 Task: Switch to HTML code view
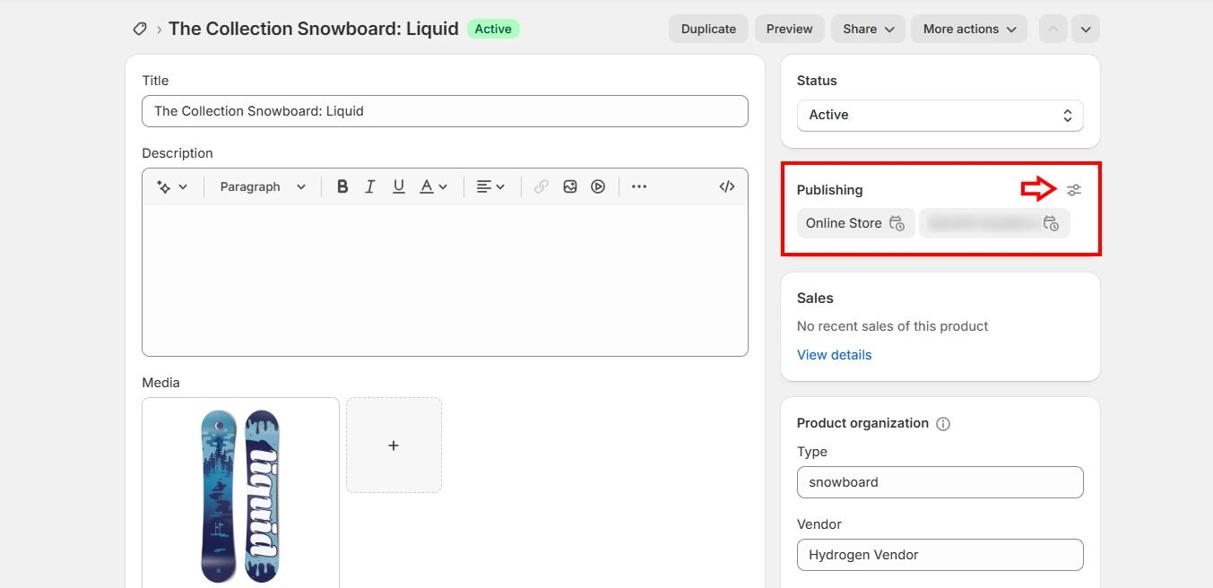[x=727, y=186]
